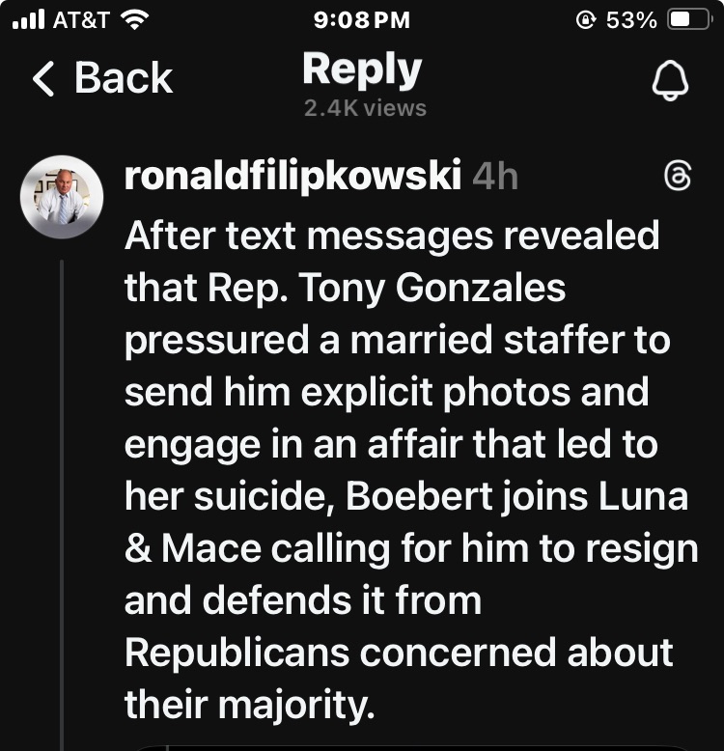Tap the Reply page title
Screen dimensions: 724x751
tap(362, 70)
